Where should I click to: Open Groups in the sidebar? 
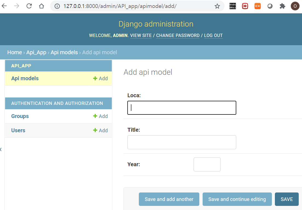(20, 116)
